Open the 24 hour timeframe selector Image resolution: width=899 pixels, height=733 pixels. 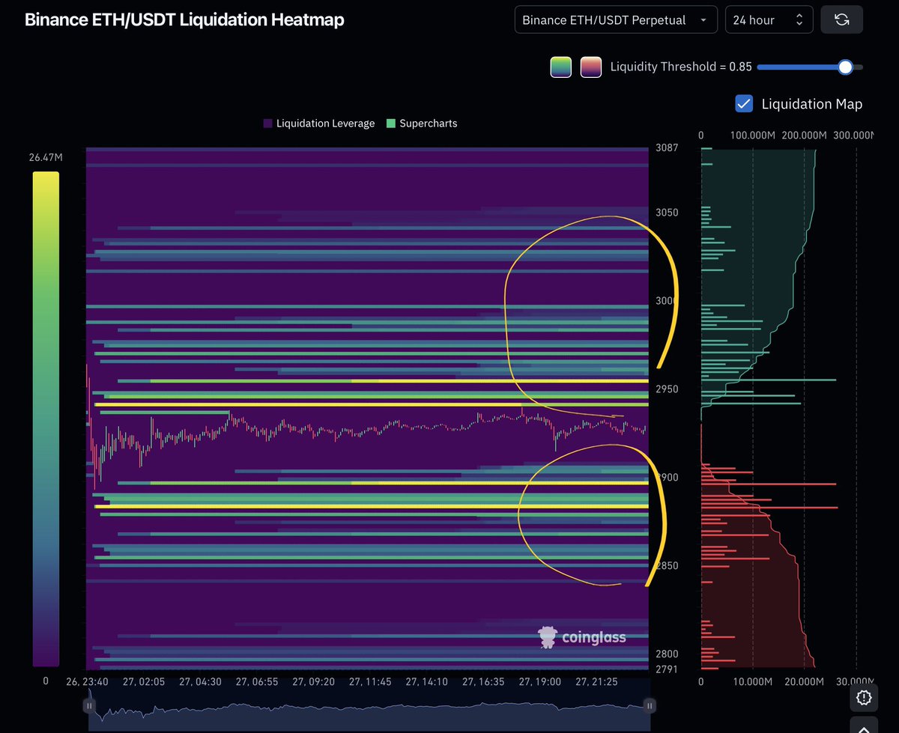point(769,19)
